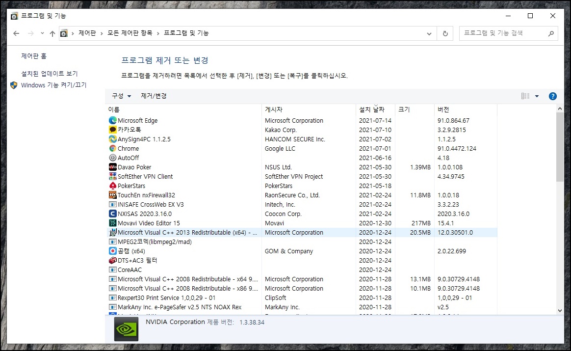Click the Rexpert30 Print Service icon
Screen dimensions: 571x351
113,298
